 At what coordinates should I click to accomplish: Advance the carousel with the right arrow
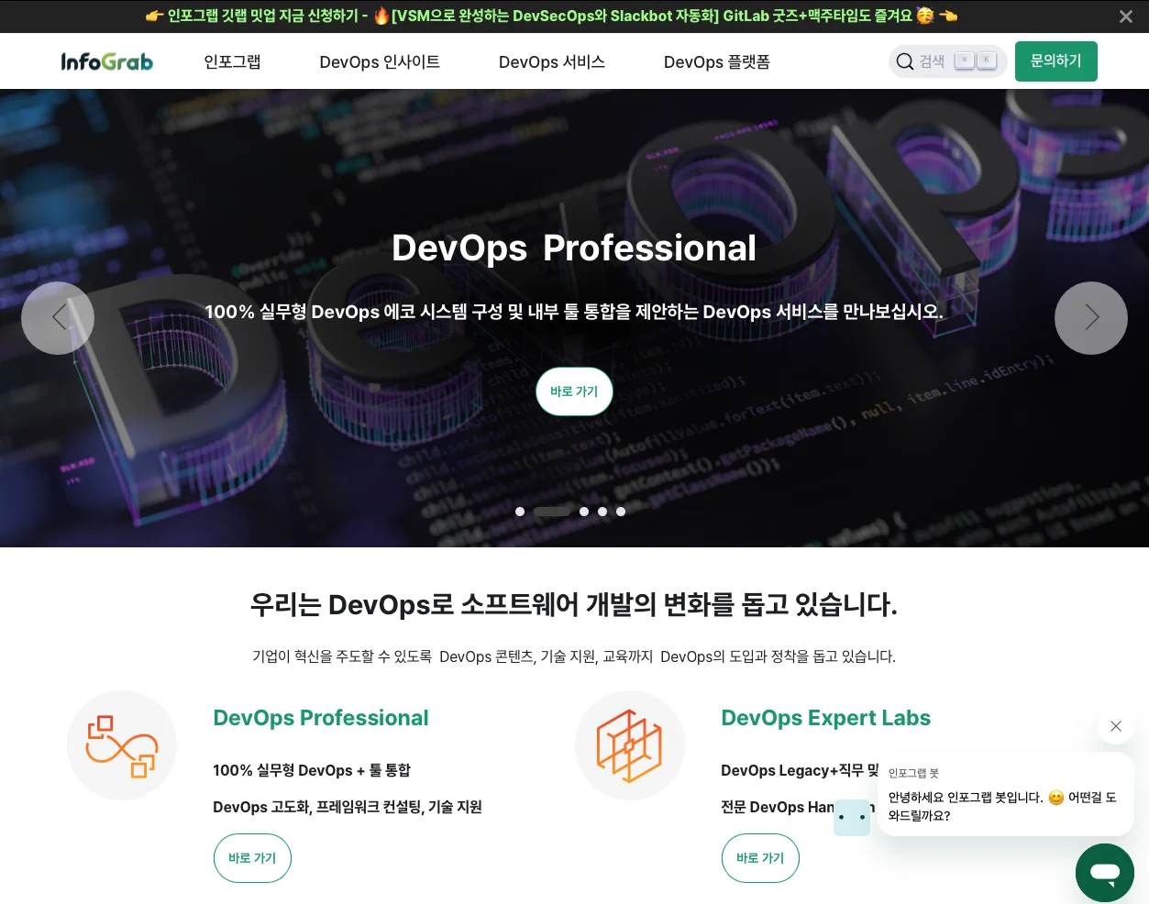pyautogui.click(x=1091, y=318)
